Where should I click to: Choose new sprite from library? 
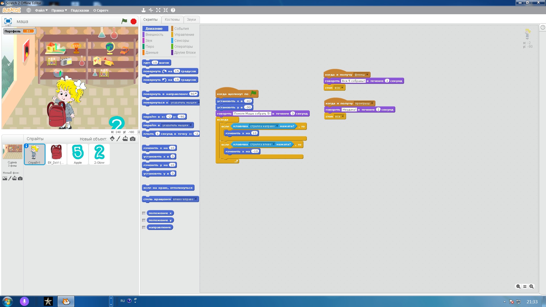(x=112, y=138)
